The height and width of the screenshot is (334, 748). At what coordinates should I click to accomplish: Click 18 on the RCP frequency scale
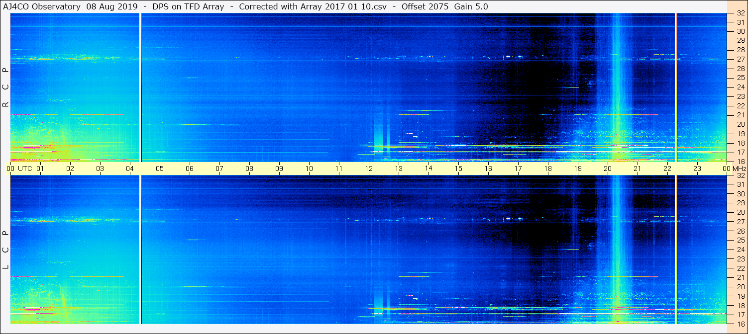[740, 143]
